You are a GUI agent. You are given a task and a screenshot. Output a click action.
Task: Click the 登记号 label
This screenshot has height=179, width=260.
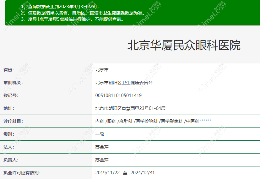point(11,95)
